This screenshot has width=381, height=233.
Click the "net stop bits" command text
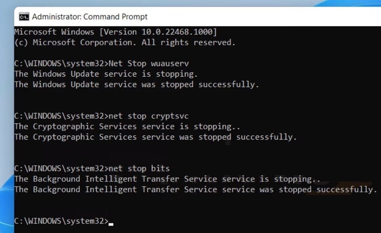tap(138, 168)
